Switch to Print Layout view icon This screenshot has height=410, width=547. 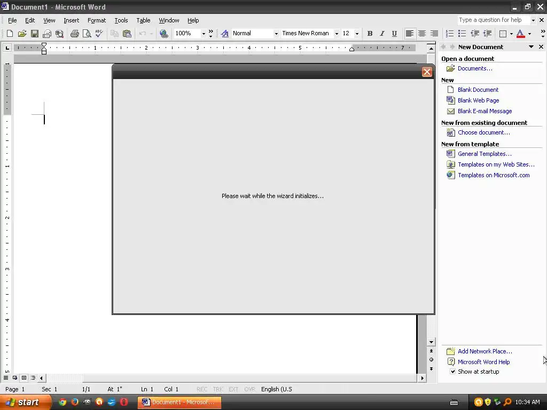24,377
